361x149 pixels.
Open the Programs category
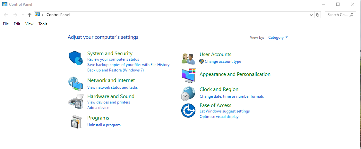click(98, 118)
